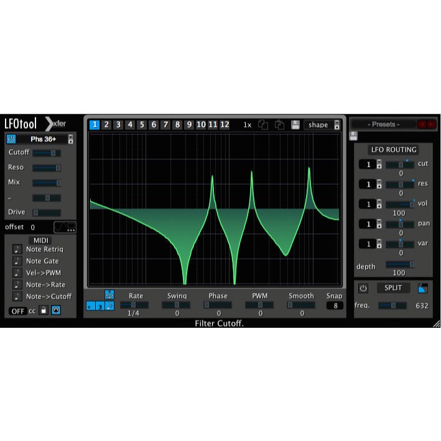Select graph tab 5
The height and width of the screenshot is (441, 441).
tap(142, 124)
